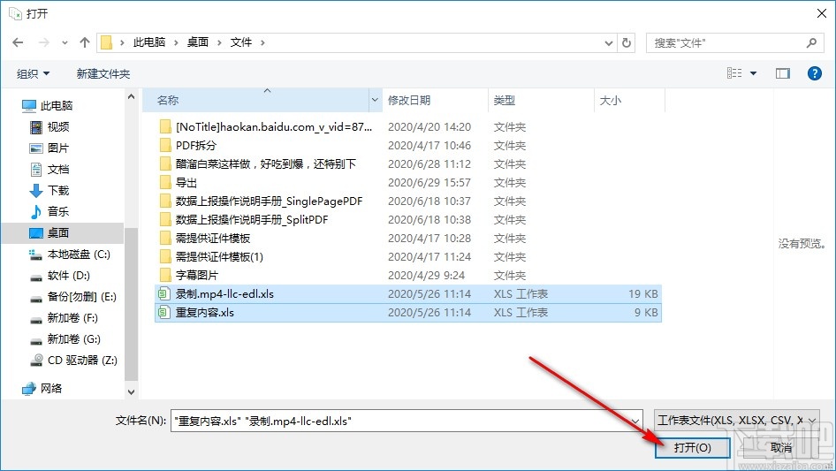
Task: Click 打开(O) button
Action: (692, 447)
